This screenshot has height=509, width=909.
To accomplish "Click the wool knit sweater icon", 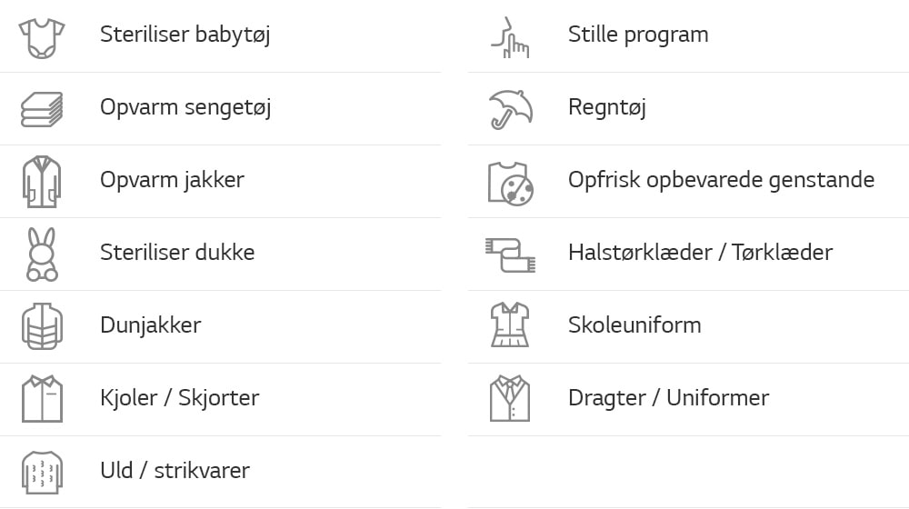I will click(x=42, y=472).
